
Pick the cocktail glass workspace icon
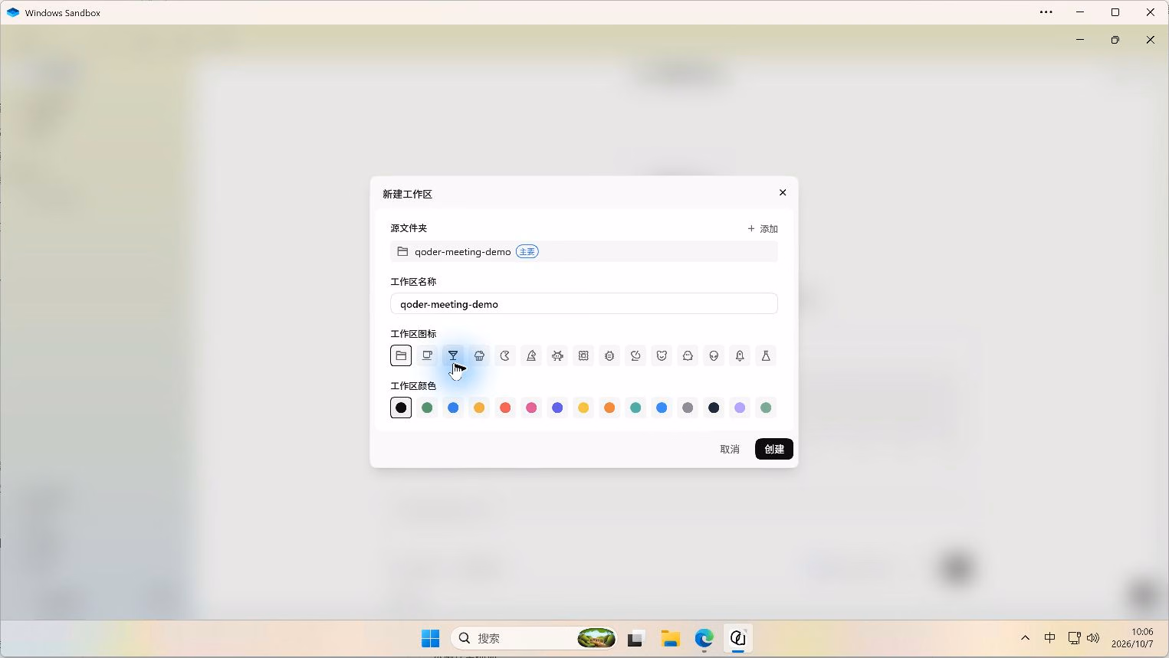click(x=453, y=355)
